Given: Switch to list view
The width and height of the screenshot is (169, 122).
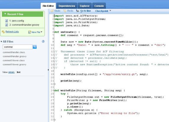Looking at the screenshot, I should click(19, 72).
